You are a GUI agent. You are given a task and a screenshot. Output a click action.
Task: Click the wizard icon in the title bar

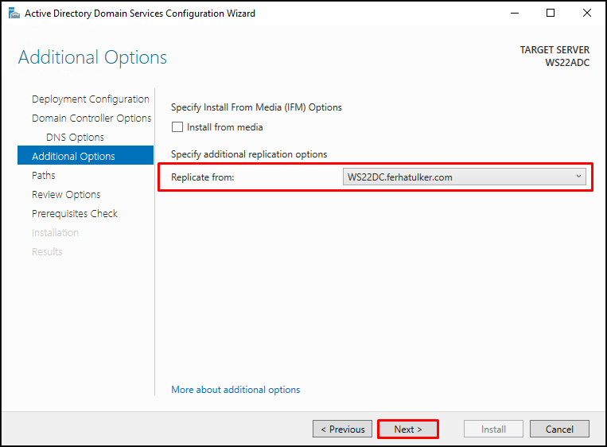[14, 14]
